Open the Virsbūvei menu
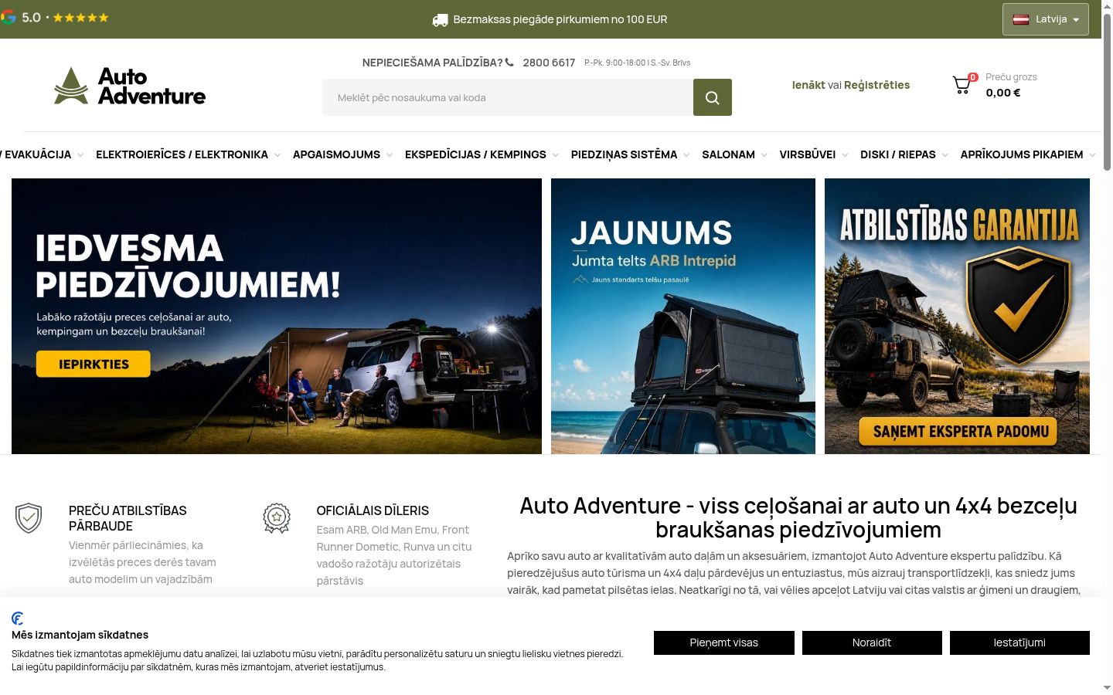This screenshot has width=1113, height=695. (807, 154)
